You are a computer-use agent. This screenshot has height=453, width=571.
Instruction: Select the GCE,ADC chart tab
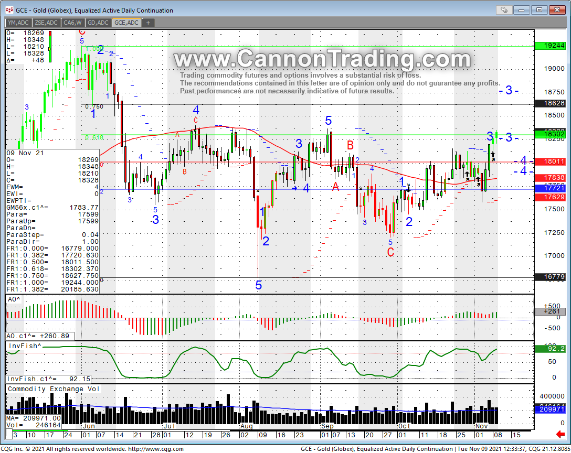click(126, 23)
